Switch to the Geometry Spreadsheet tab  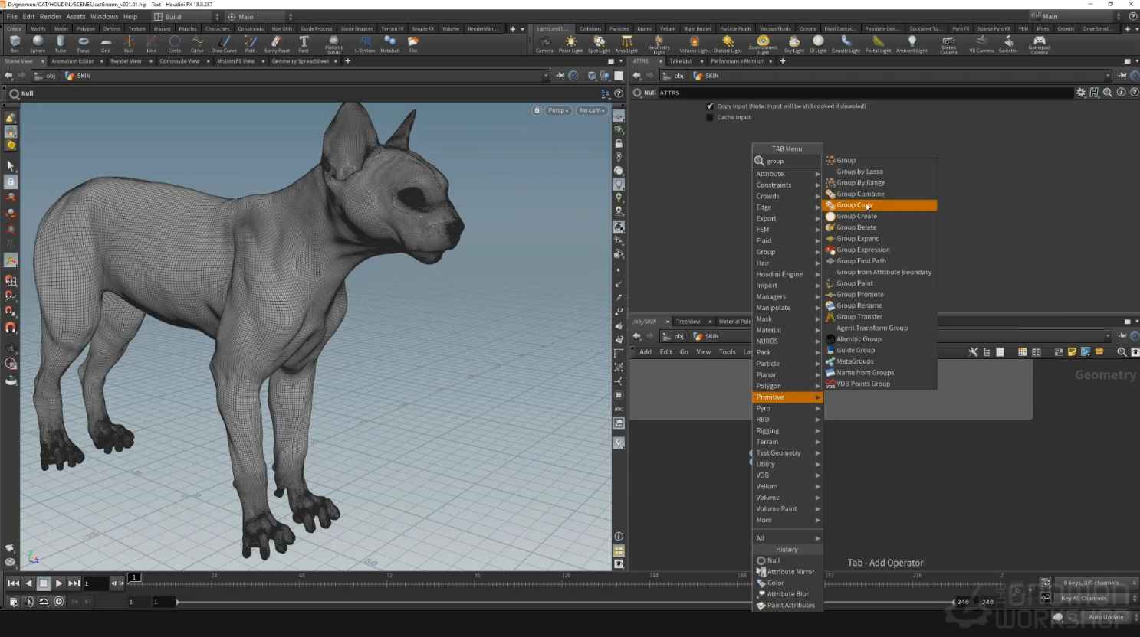tap(300, 61)
